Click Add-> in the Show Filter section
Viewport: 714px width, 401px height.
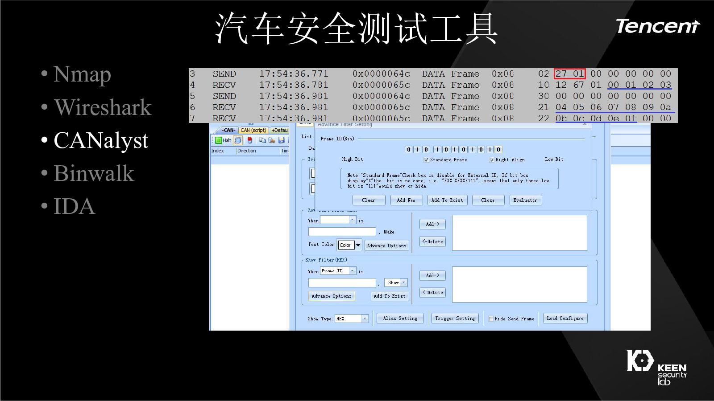pyautogui.click(x=432, y=275)
